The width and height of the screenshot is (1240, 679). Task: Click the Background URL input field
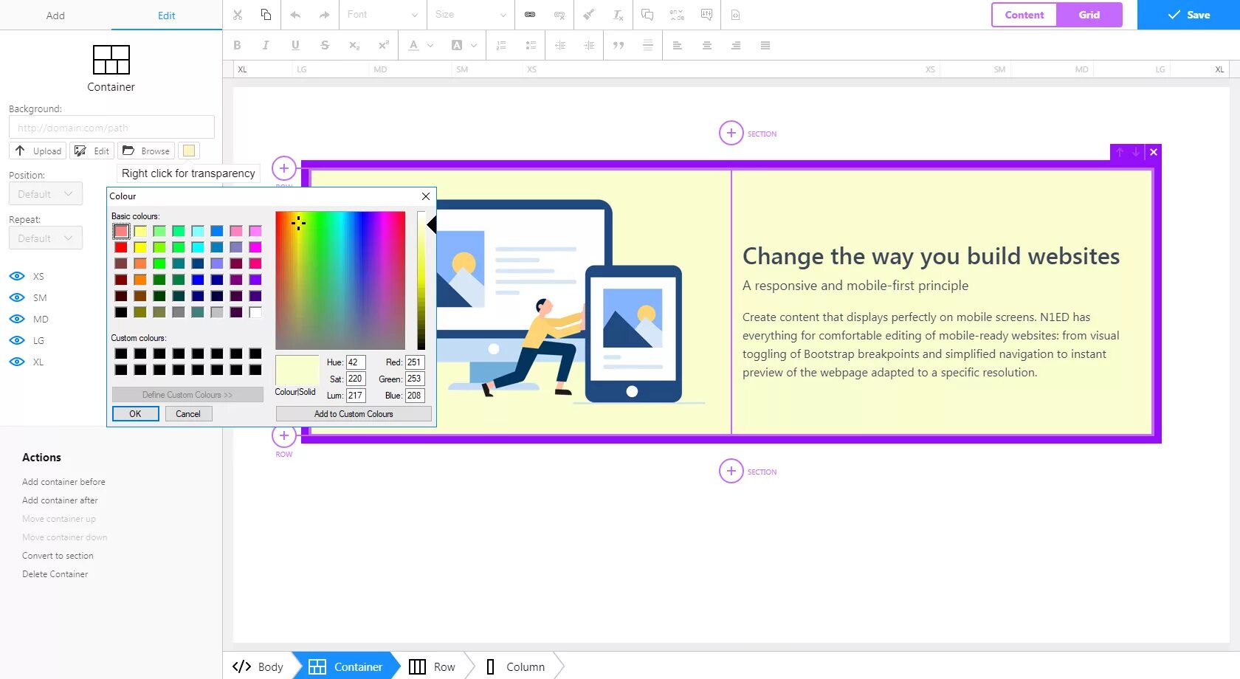pos(111,127)
